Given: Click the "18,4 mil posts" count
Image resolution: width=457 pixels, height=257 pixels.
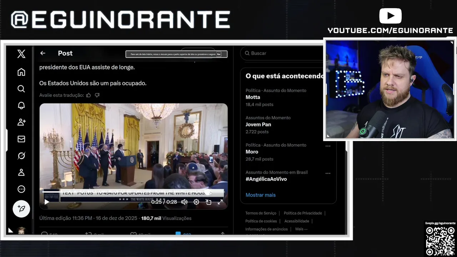Looking at the screenshot, I should click(259, 105).
